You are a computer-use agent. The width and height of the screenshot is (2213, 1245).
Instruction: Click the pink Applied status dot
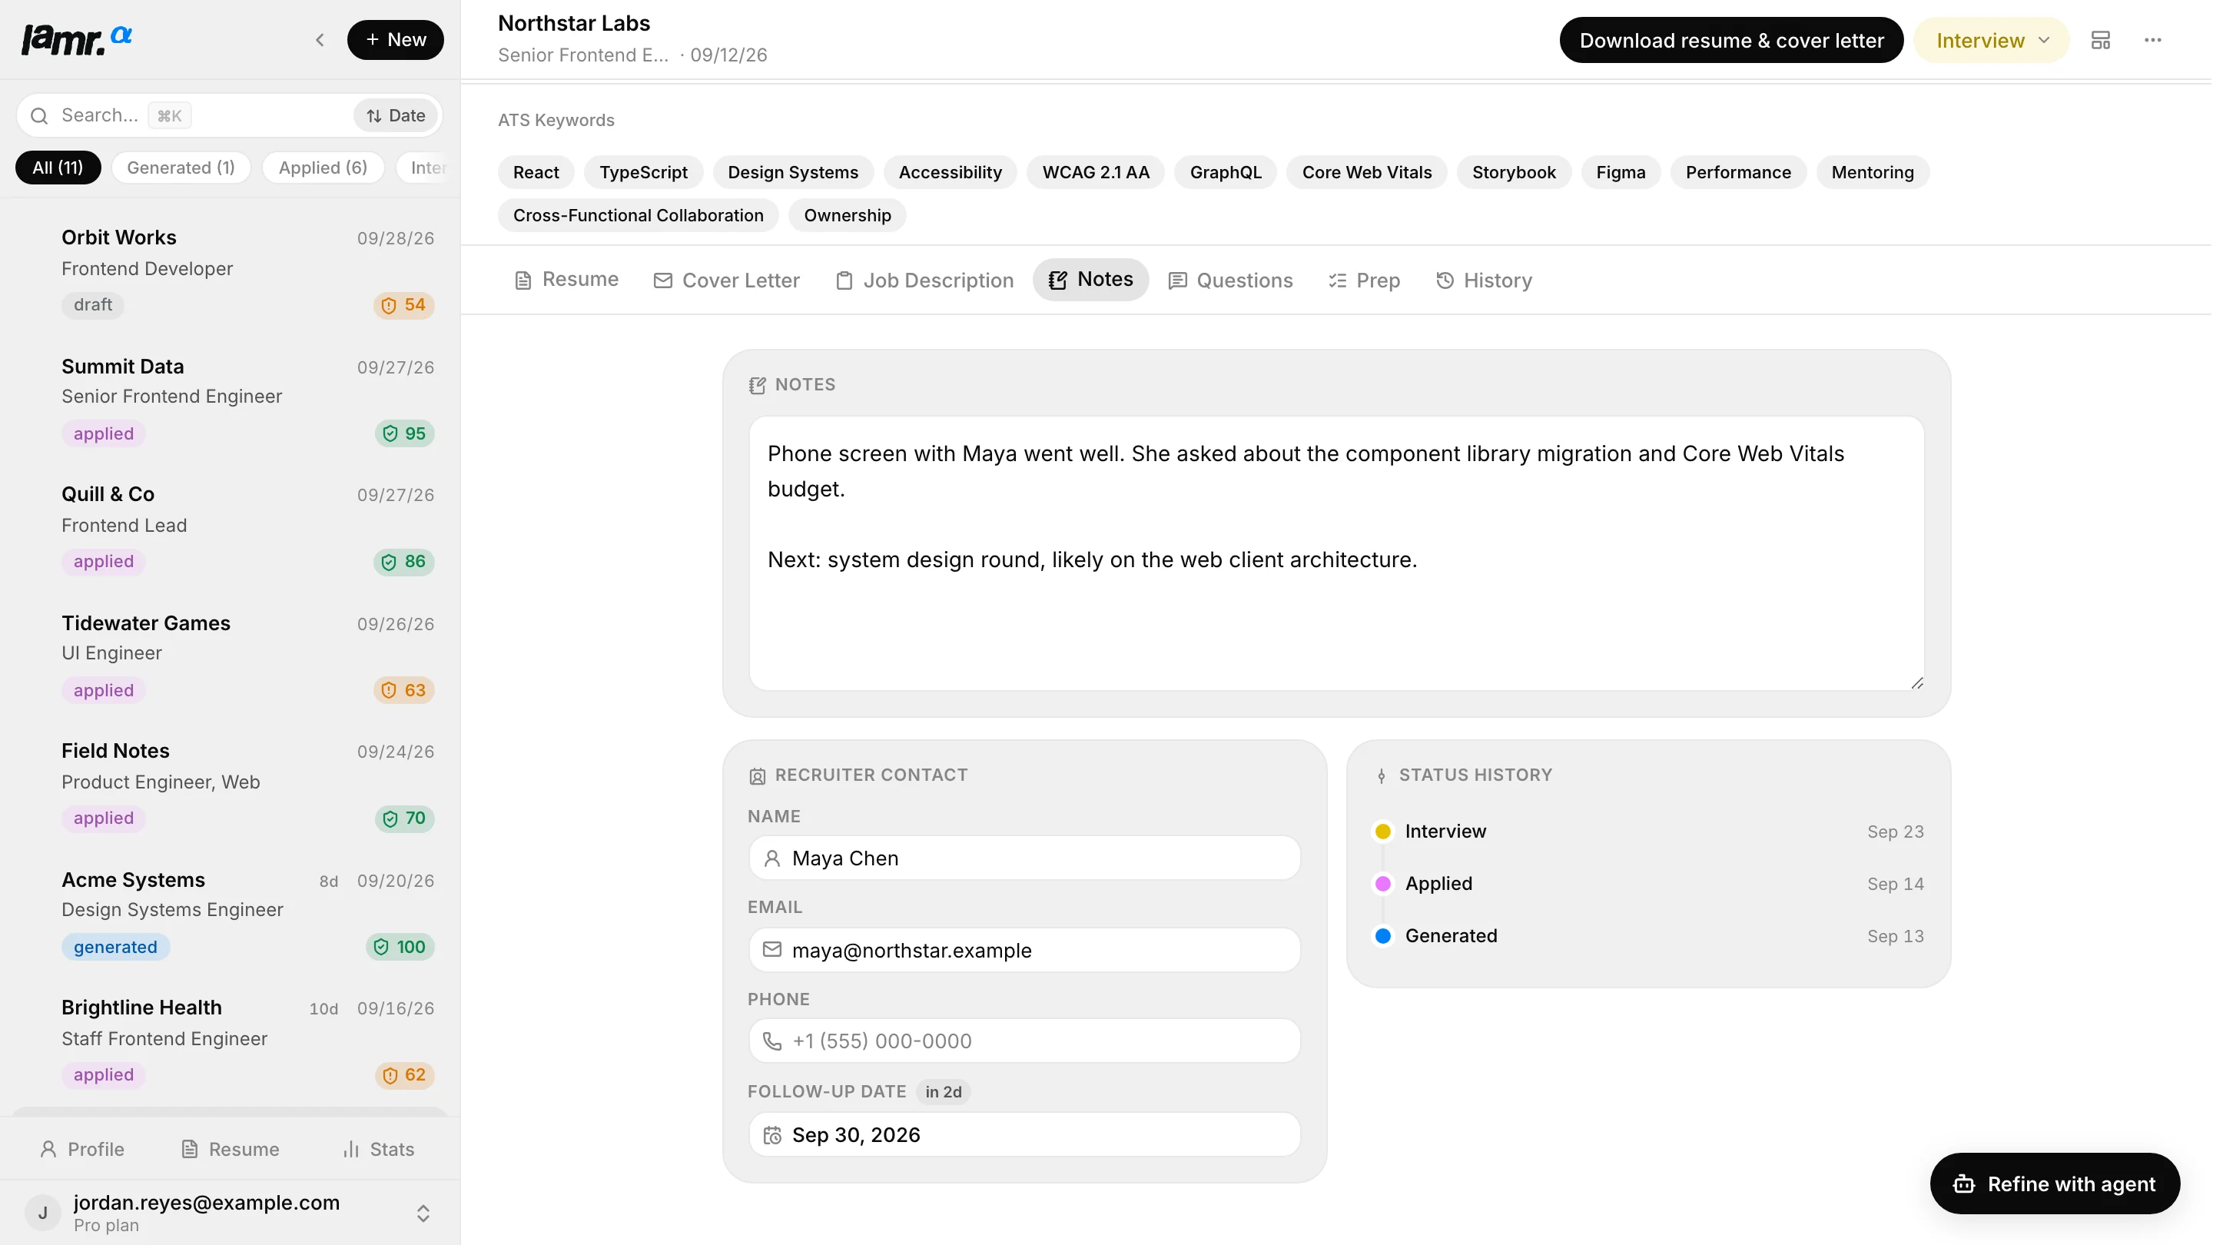coord(1383,884)
